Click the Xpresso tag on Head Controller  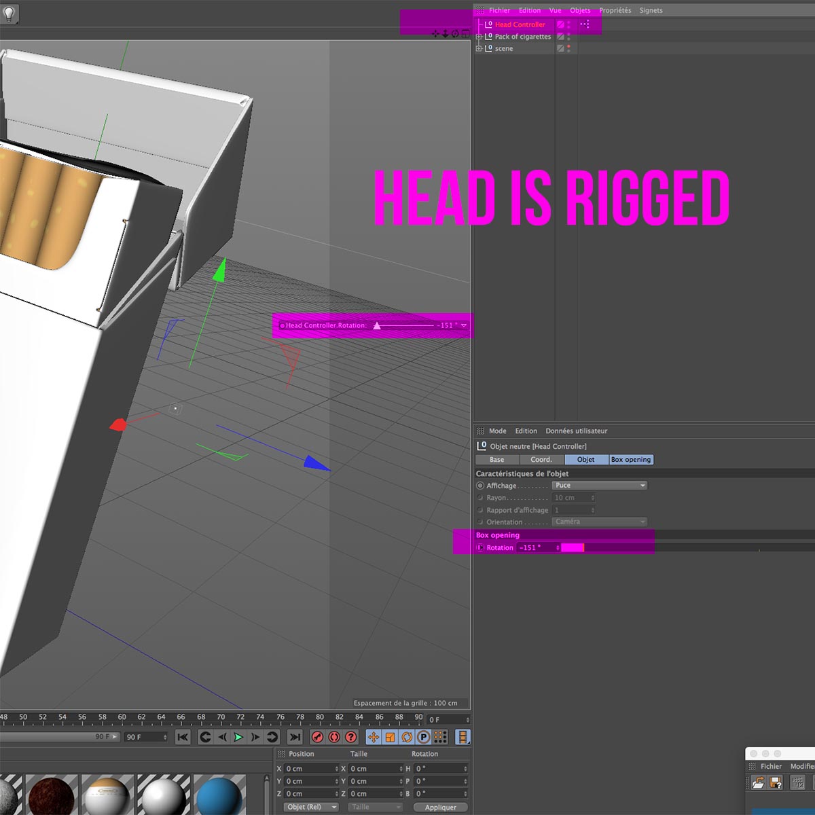tap(585, 24)
